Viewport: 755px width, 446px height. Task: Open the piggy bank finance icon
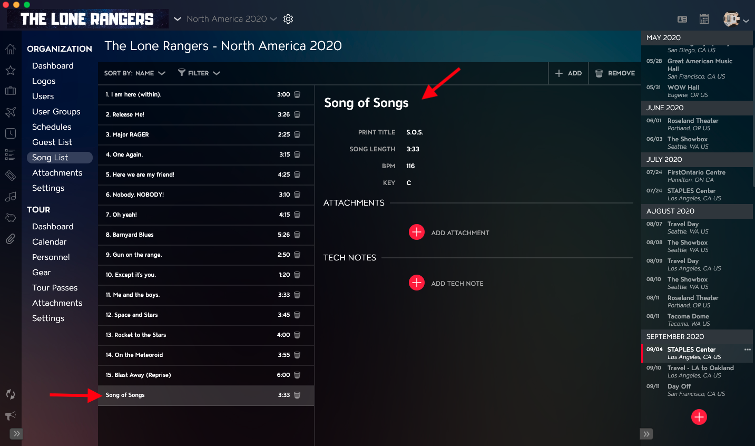(11, 218)
